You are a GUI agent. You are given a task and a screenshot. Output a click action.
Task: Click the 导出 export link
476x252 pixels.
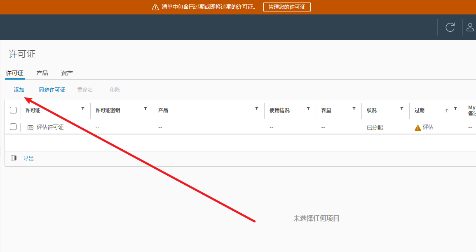tap(28, 158)
